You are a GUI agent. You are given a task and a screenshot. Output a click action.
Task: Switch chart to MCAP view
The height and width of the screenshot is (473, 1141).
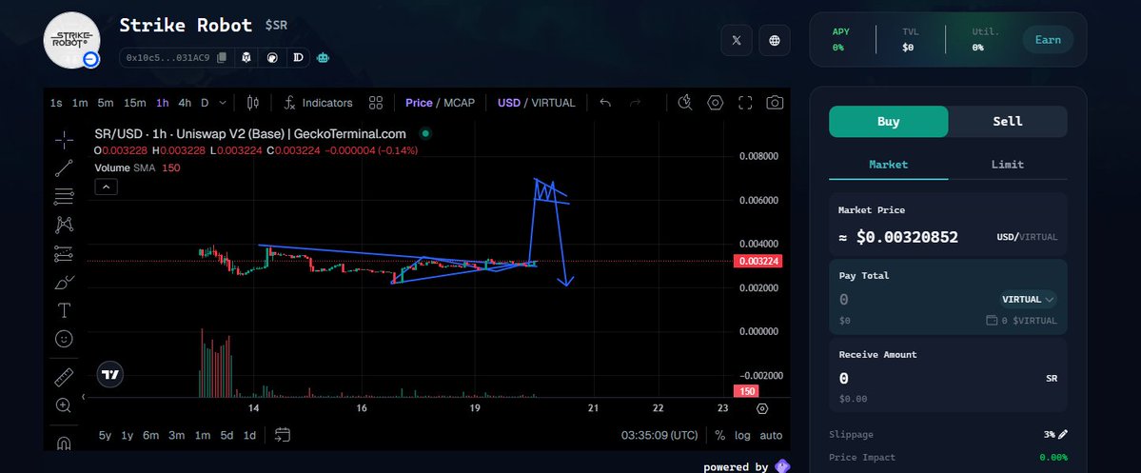pyautogui.click(x=460, y=103)
